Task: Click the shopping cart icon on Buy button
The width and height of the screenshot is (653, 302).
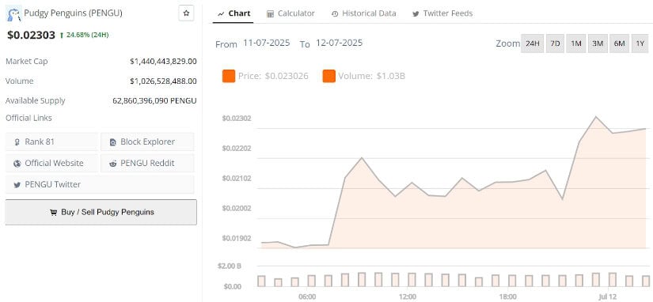Action: click(x=53, y=212)
